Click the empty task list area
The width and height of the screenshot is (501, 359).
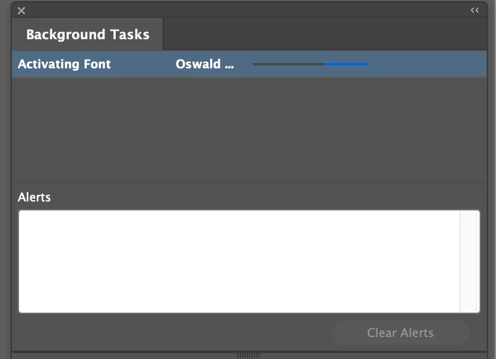click(249, 130)
